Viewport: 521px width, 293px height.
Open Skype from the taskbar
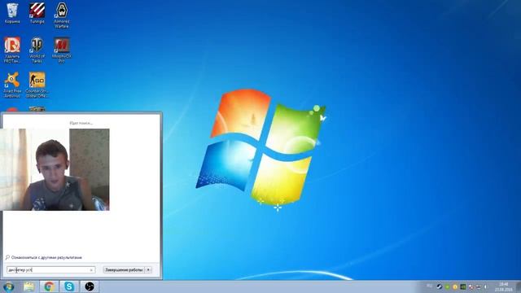pos(69,286)
